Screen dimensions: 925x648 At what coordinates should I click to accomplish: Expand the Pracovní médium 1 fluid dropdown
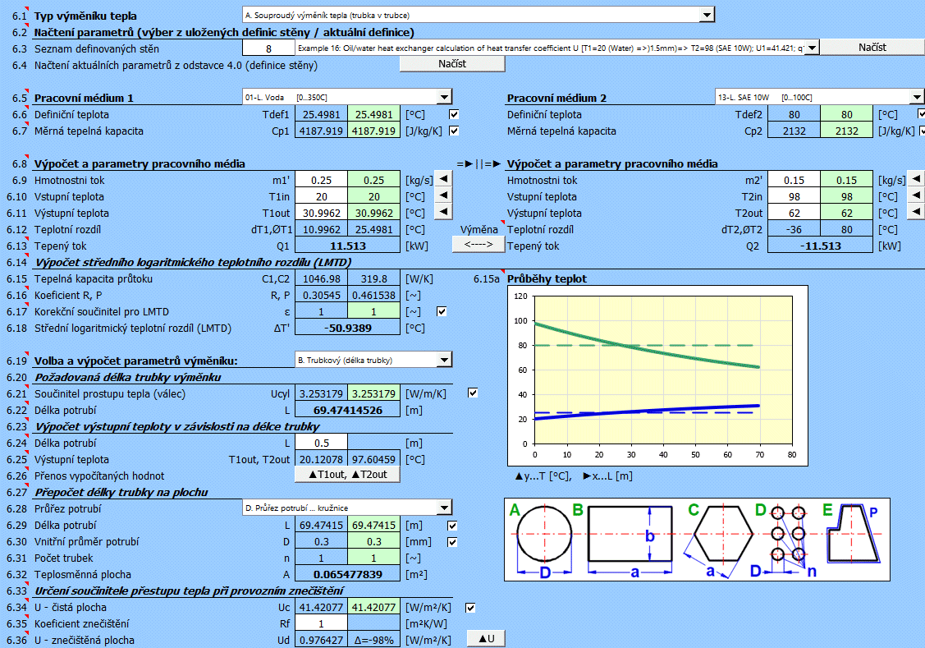click(444, 98)
